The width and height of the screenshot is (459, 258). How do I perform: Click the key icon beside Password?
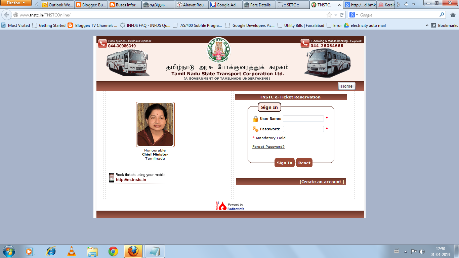tap(256, 129)
